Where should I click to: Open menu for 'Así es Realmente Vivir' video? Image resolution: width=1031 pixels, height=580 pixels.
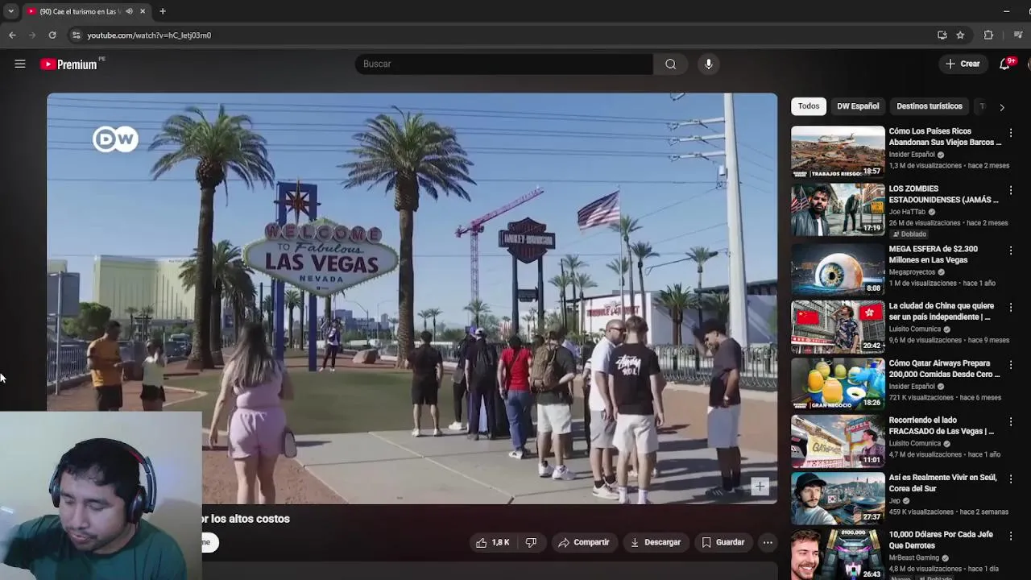tap(1011, 479)
